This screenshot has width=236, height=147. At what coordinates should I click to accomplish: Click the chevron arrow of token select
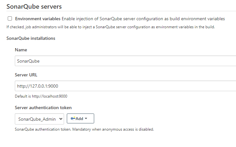[60, 119]
